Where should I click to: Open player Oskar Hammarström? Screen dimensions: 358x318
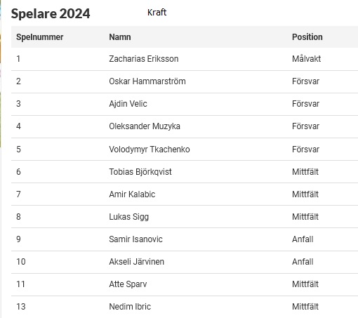(147, 81)
